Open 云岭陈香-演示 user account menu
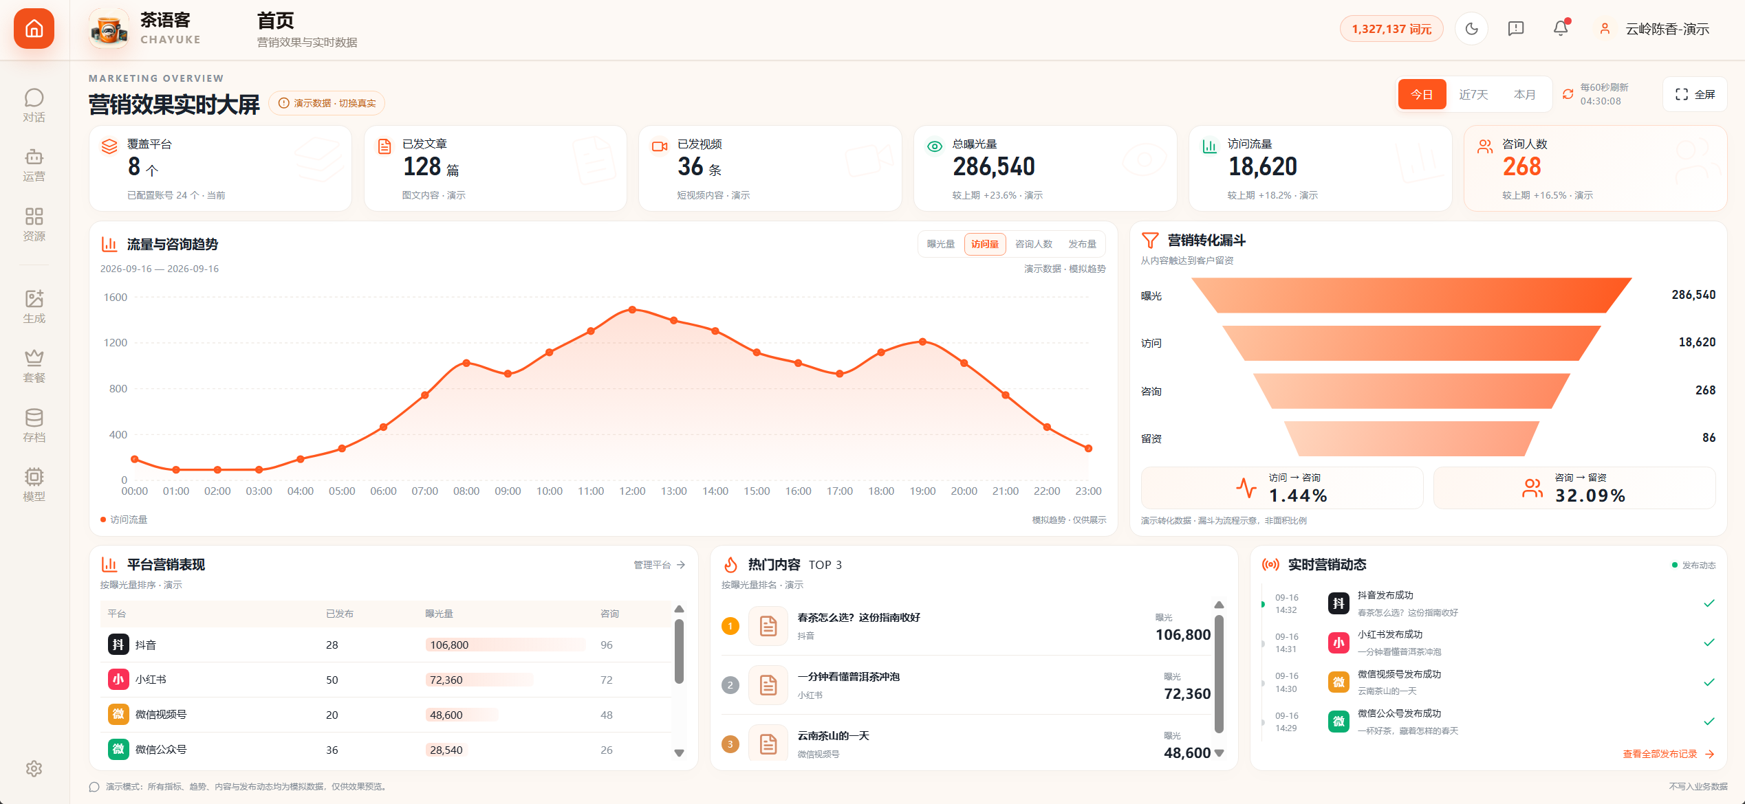Screen dimensions: 1745x804 tap(1657, 29)
